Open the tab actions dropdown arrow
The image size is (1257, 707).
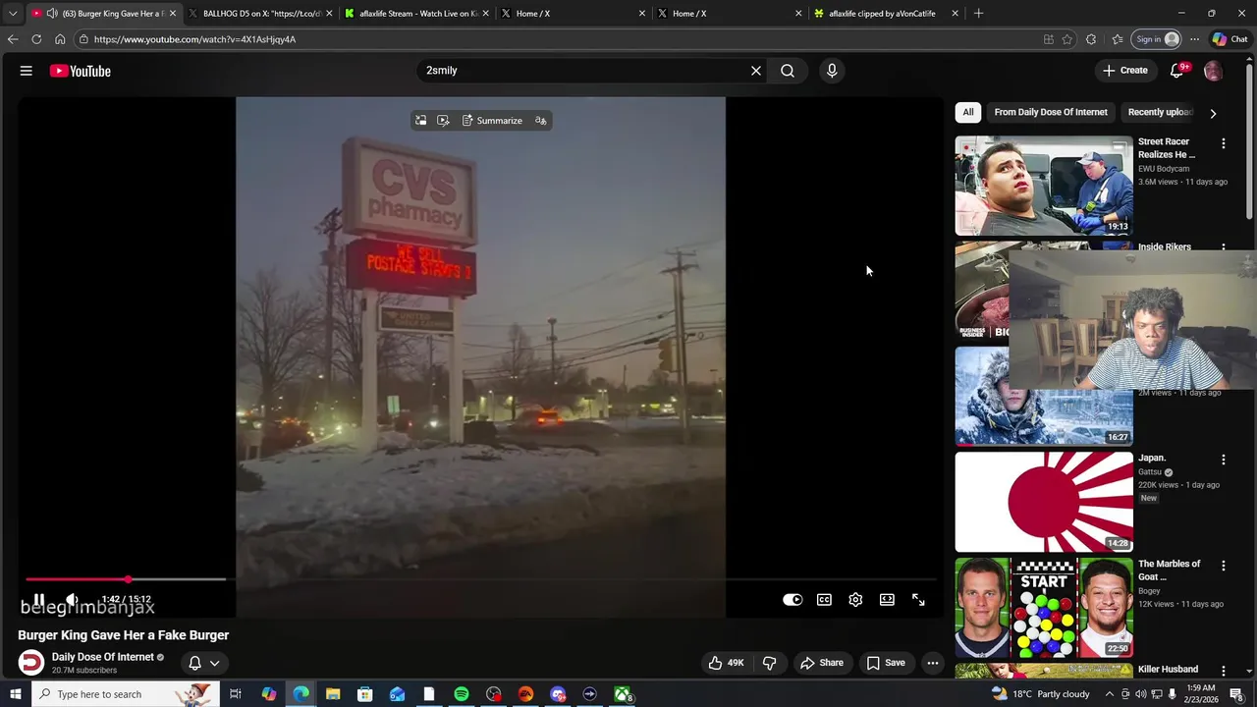point(13,14)
